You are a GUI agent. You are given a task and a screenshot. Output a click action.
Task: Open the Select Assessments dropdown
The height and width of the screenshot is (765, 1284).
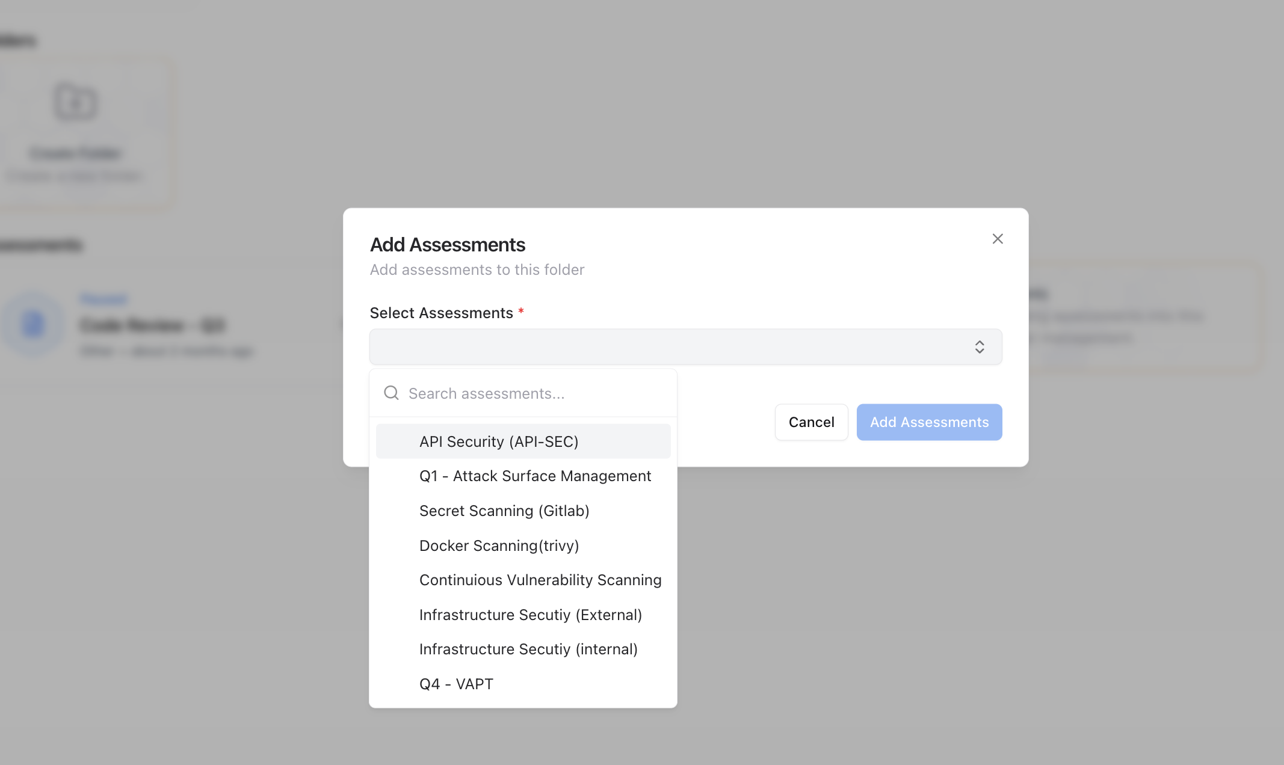click(x=685, y=346)
